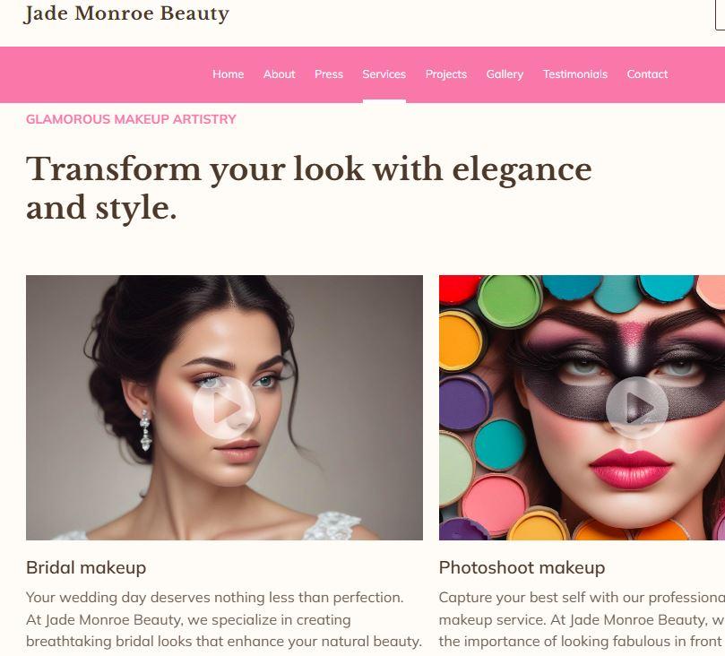This screenshot has height=656, width=725.
Task: Go to the About page
Action: click(279, 74)
